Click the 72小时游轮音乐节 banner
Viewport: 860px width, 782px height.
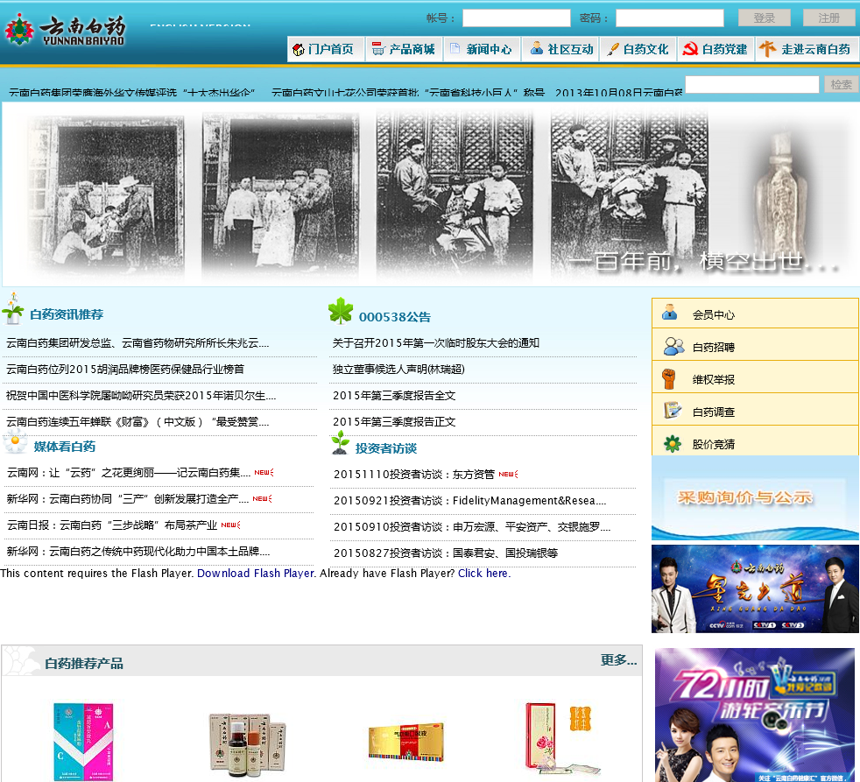click(755, 715)
